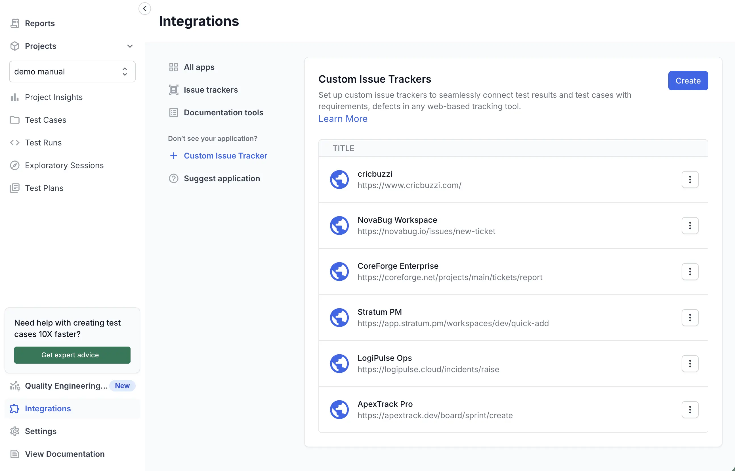Click the LogiPulse Ops title

click(x=385, y=358)
